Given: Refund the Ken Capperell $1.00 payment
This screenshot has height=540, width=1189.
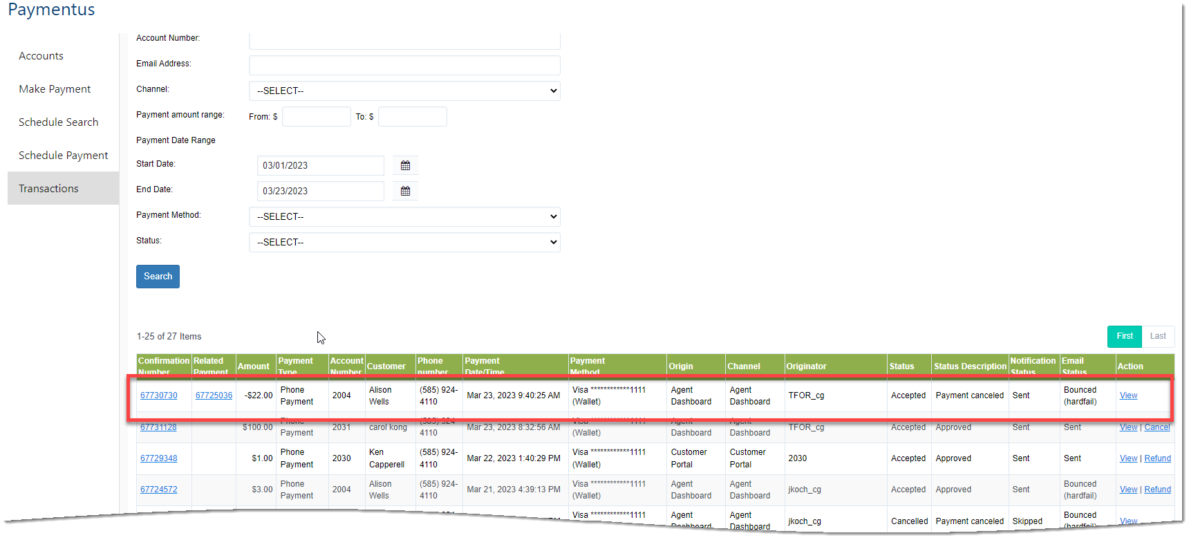Looking at the screenshot, I should point(1157,458).
